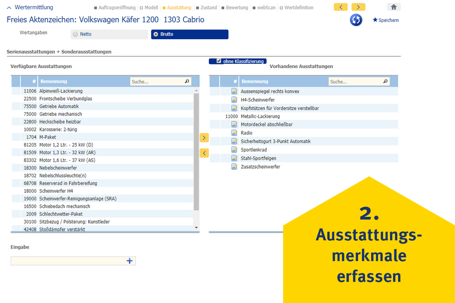Open the Auftragseröffnung step
The image size is (455, 303).
pos(115,7)
